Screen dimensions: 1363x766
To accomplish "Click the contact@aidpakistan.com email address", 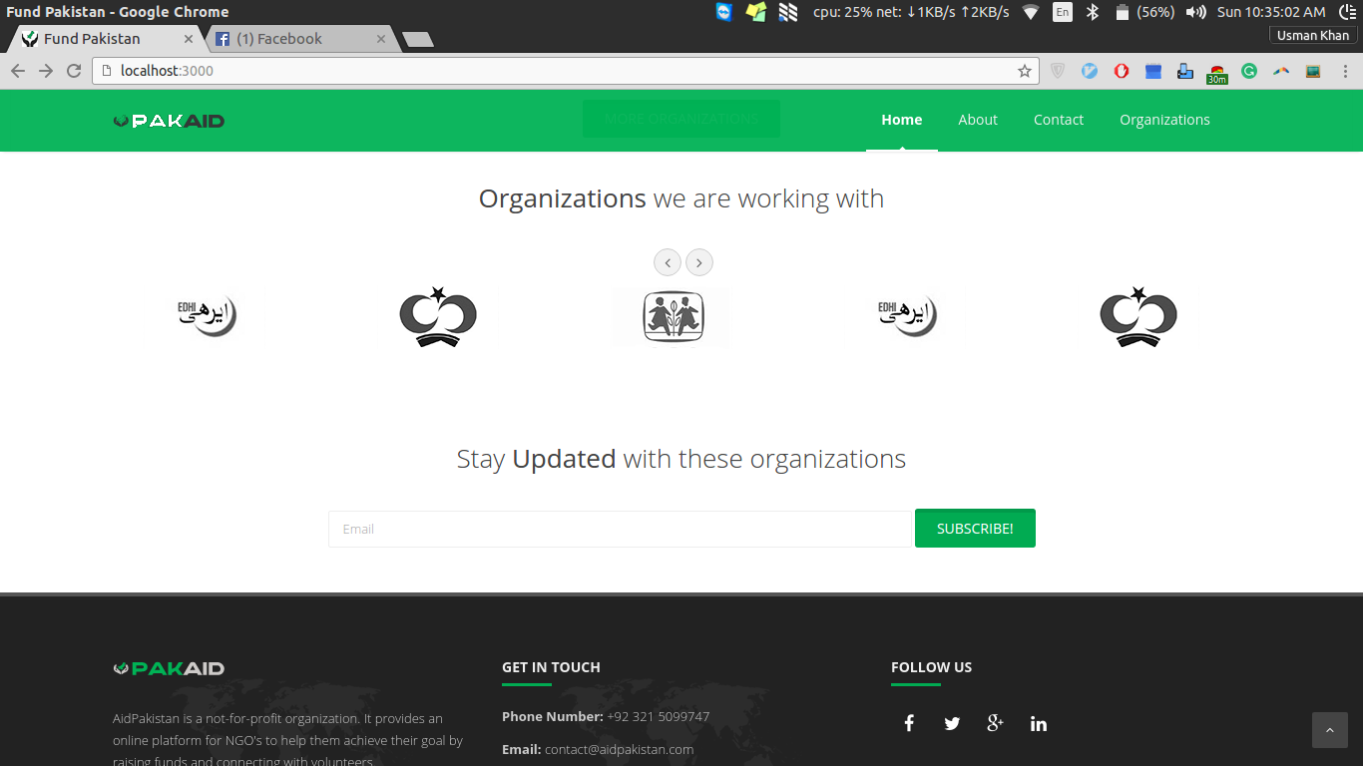I will (x=619, y=749).
